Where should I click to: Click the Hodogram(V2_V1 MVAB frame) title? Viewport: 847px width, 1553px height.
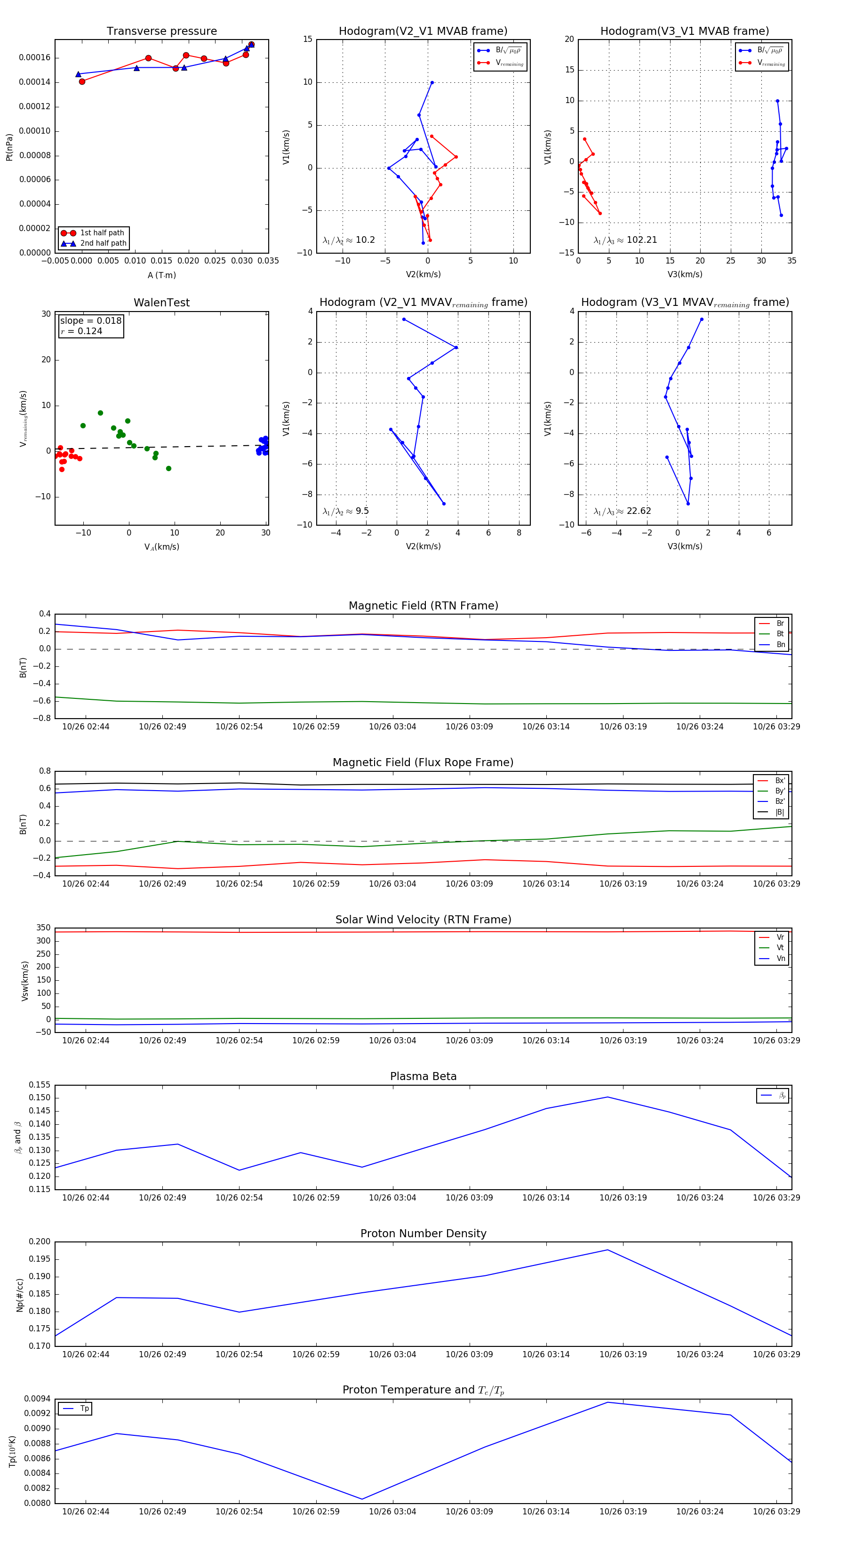tap(423, 32)
